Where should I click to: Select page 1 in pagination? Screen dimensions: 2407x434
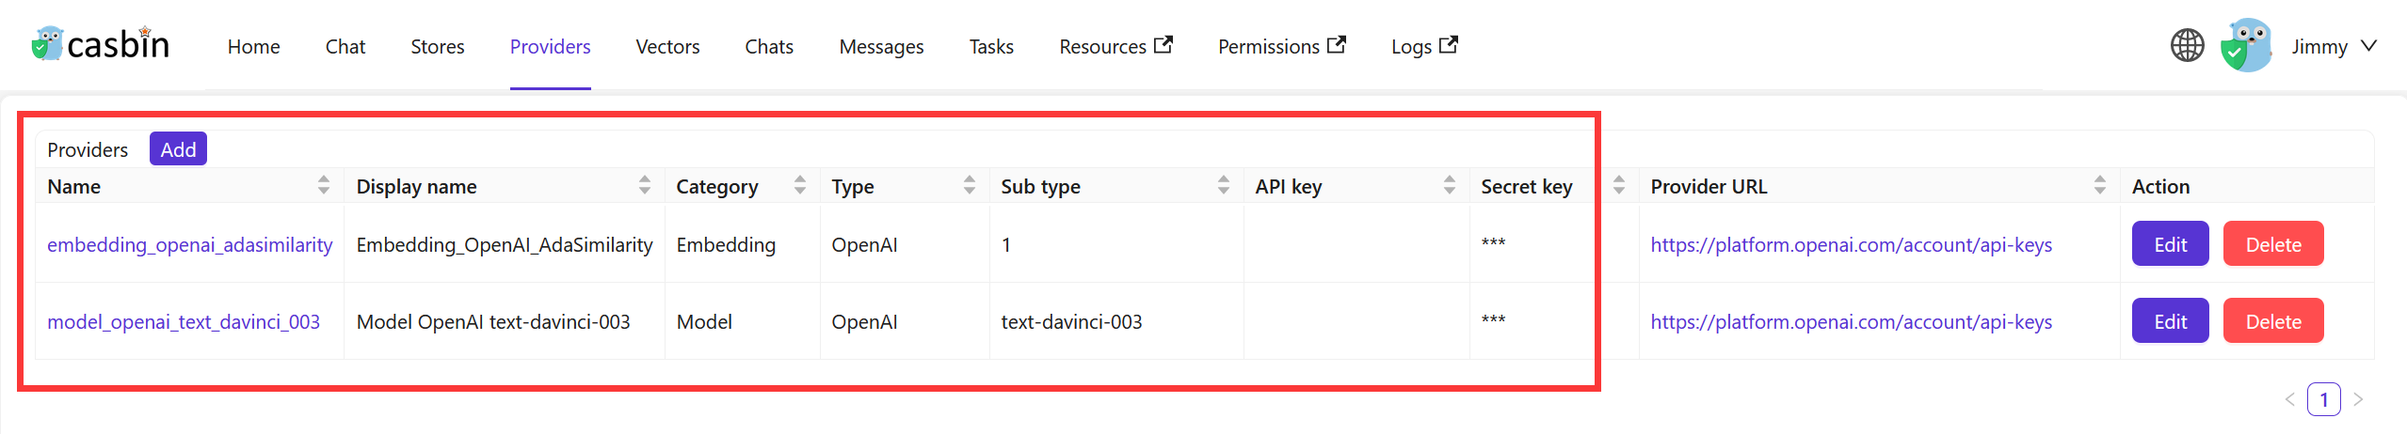pyautogui.click(x=2323, y=399)
